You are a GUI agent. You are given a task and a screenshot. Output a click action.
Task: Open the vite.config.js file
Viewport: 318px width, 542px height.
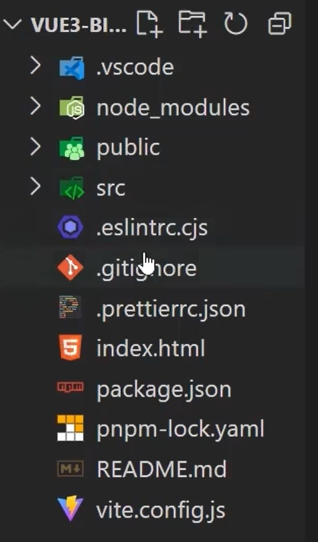click(161, 511)
